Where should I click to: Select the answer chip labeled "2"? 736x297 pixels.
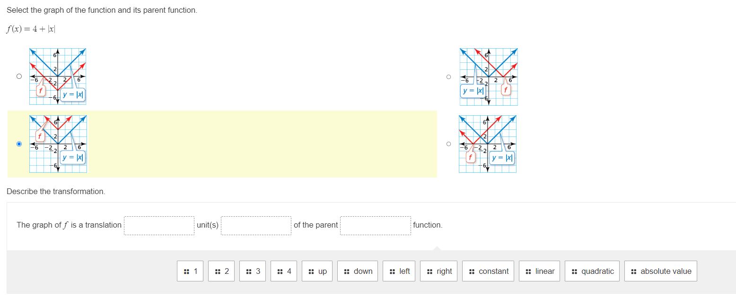(221, 271)
